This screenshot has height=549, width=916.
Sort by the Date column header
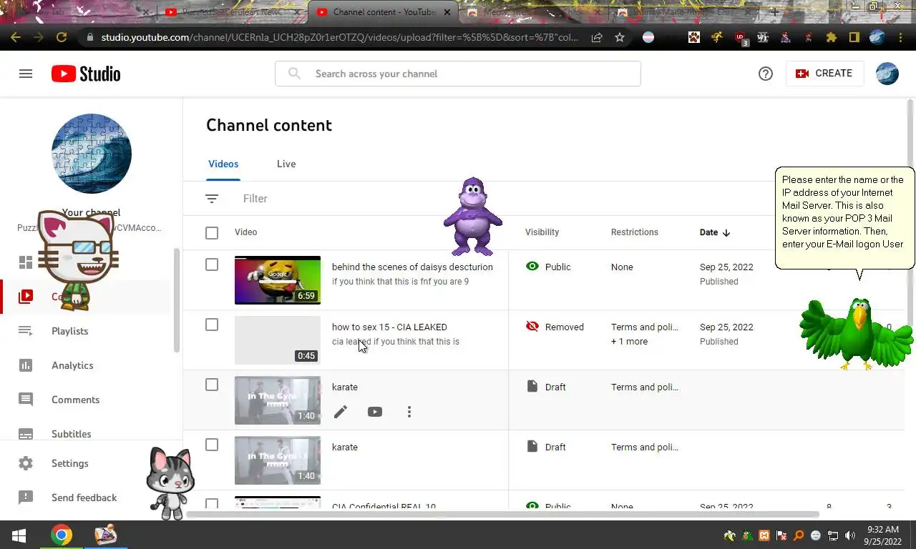tap(715, 232)
